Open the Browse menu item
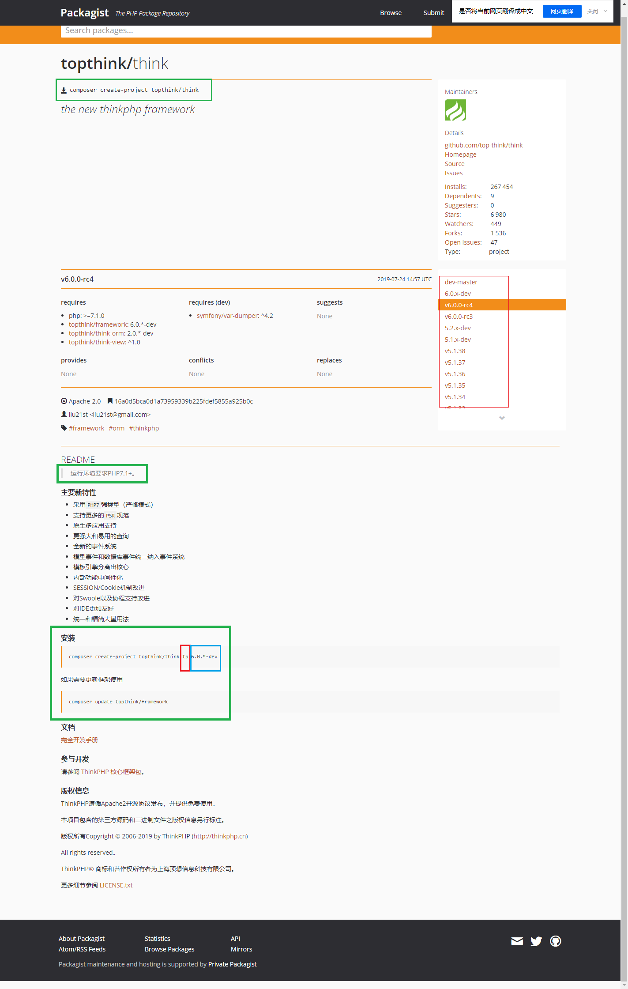Image resolution: width=628 pixels, height=989 pixels. pos(391,13)
